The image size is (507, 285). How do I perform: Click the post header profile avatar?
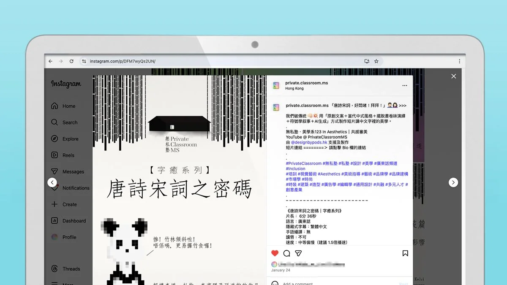[x=276, y=86]
